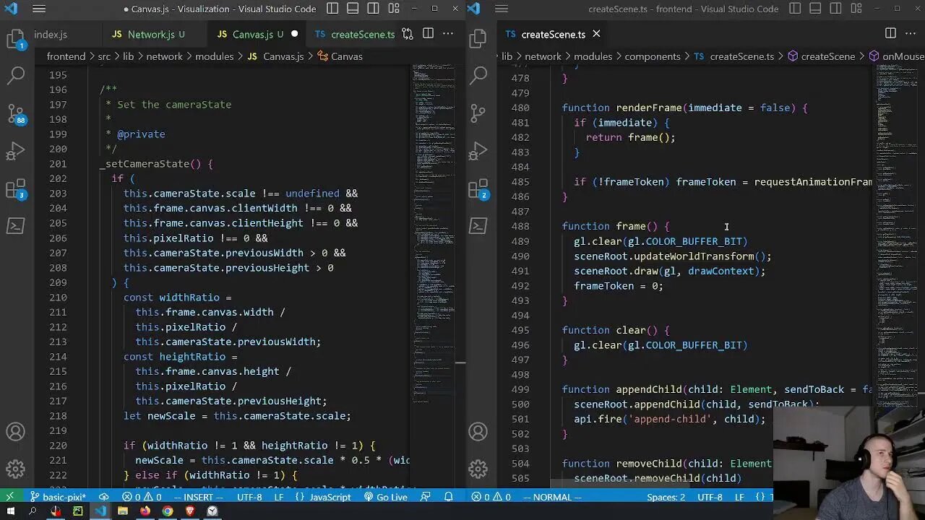Open Firefox from the taskbar

coord(145,511)
